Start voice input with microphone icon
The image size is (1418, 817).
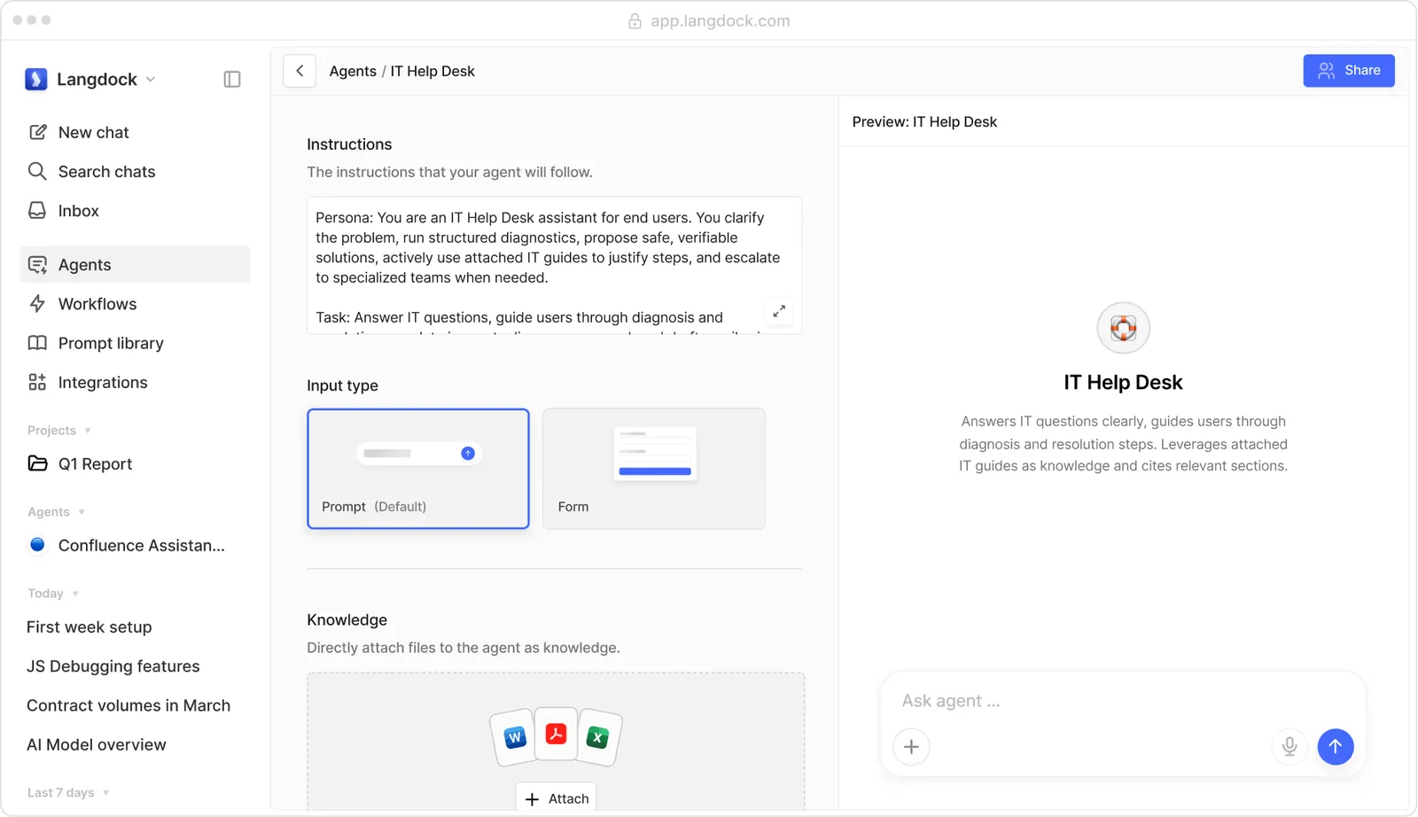[1289, 747]
